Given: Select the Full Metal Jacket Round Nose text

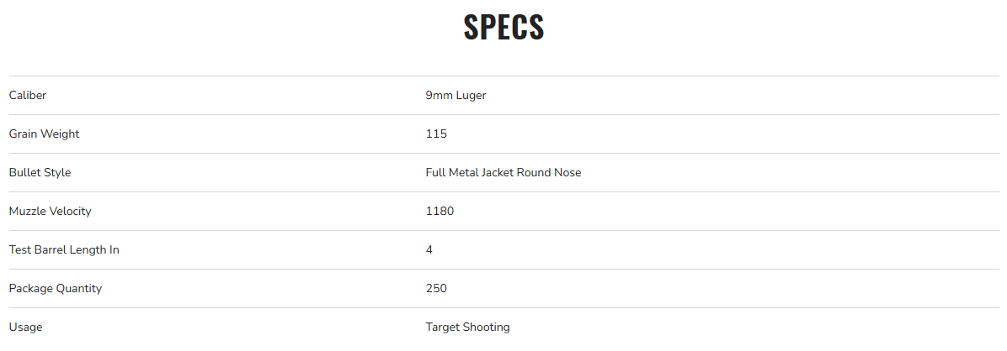Looking at the screenshot, I should (503, 173).
